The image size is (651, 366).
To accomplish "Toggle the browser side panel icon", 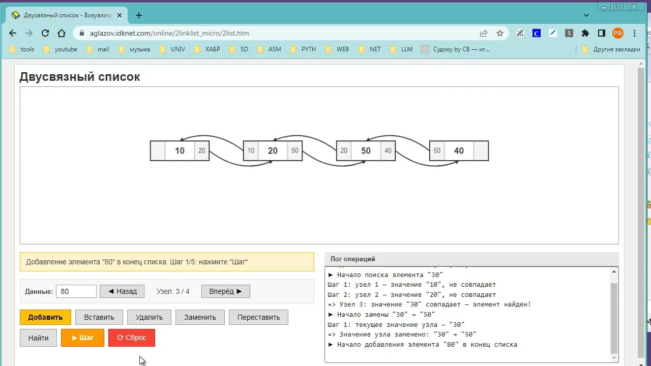I will [602, 33].
